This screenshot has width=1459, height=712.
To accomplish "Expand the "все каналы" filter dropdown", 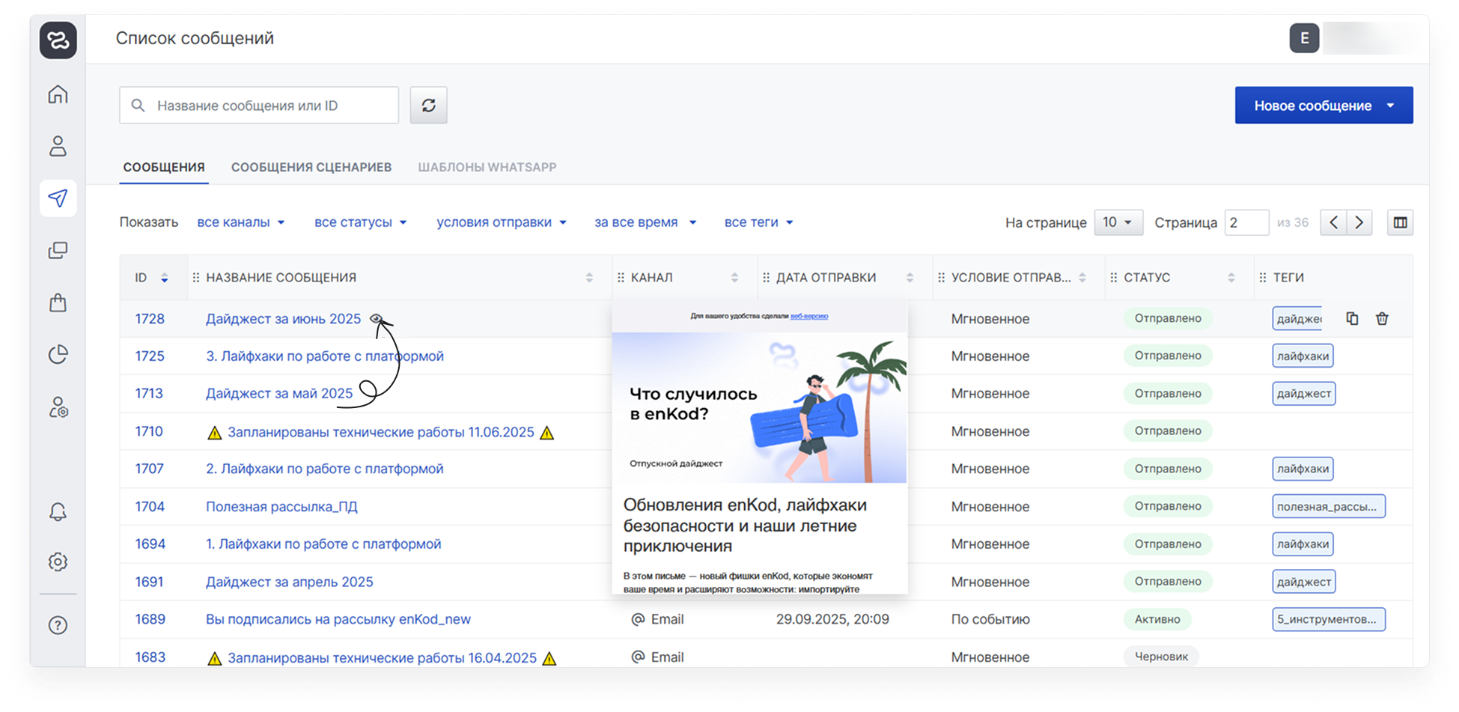I will coord(240,222).
